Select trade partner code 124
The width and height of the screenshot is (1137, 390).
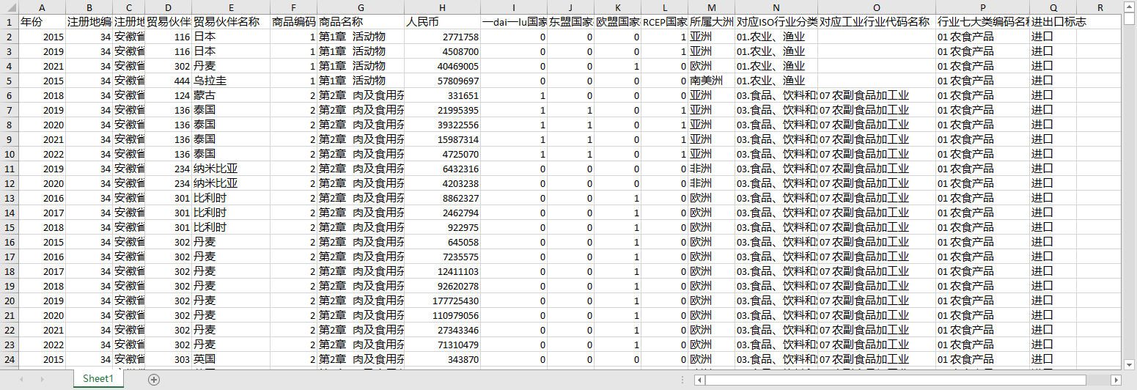[168, 95]
